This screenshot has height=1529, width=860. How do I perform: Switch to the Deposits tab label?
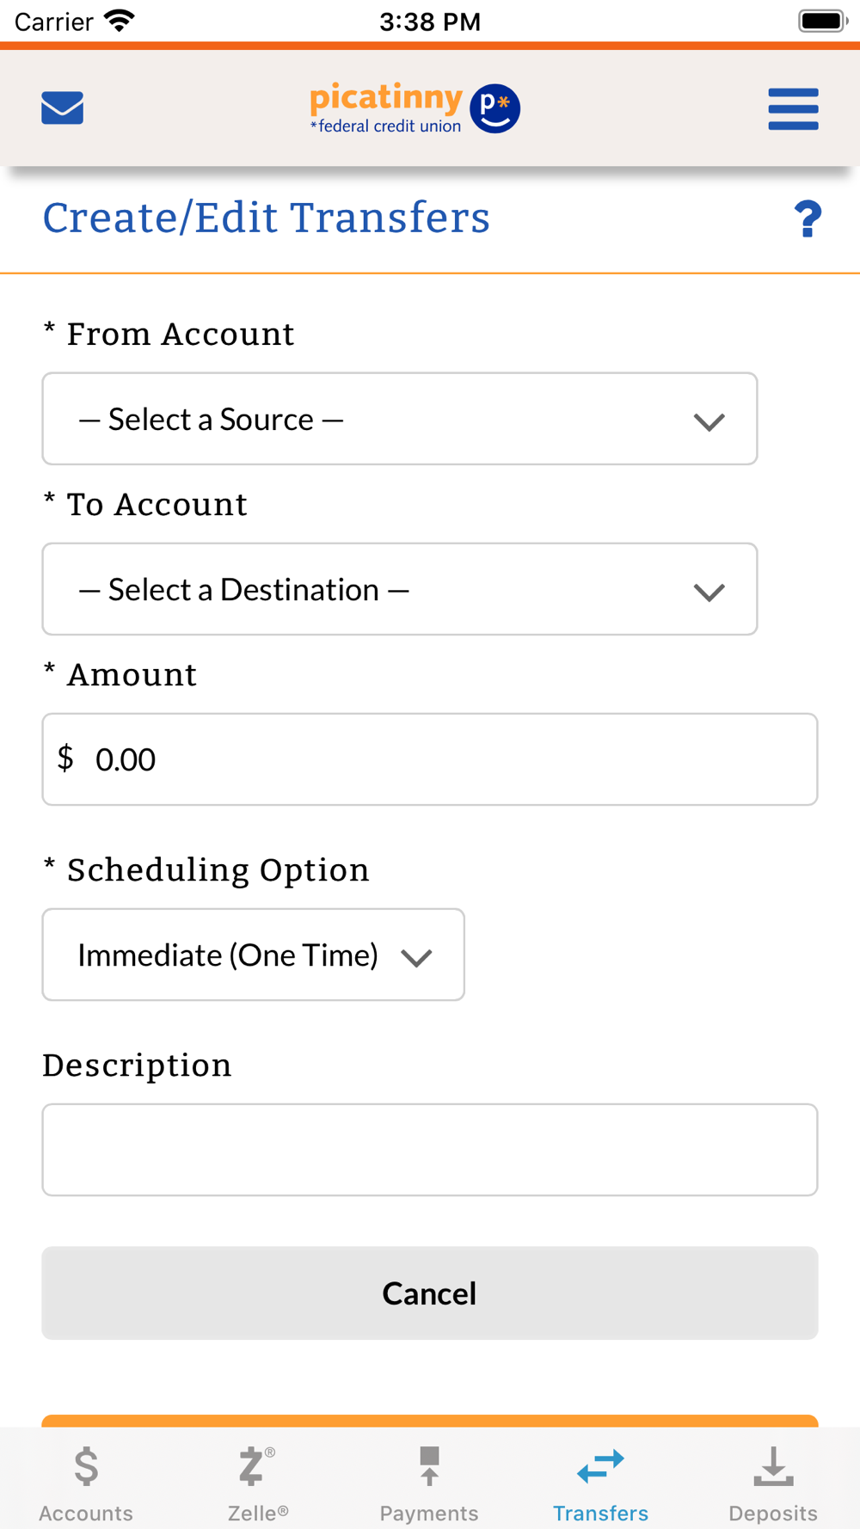pyautogui.click(x=773, y=1513)
